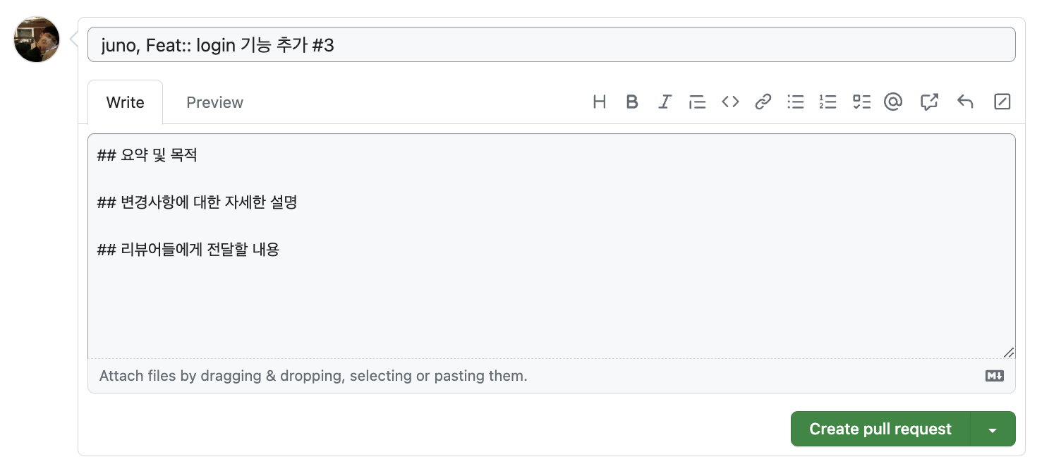Viewport: 1037px width, 464px height.
Task: Click the pull request title field
Action: (550, 45)
